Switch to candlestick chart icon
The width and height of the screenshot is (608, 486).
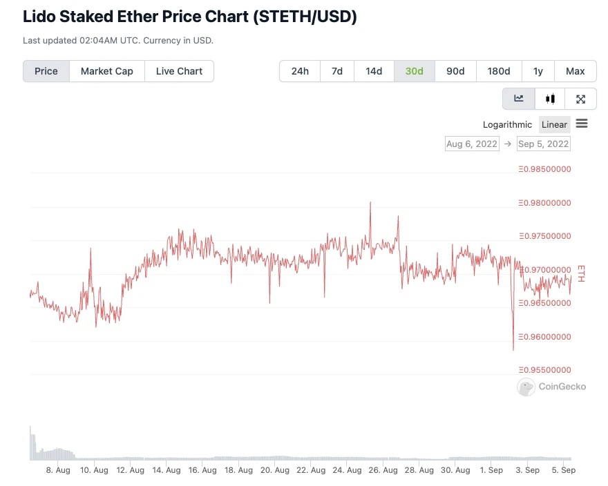tap(550, 99)
